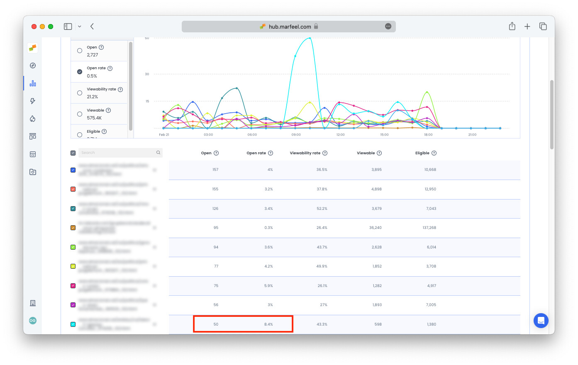Open the Marfeel home logo
The height and width of the screenshot is (365, 578).
click(x=32, y=48)
